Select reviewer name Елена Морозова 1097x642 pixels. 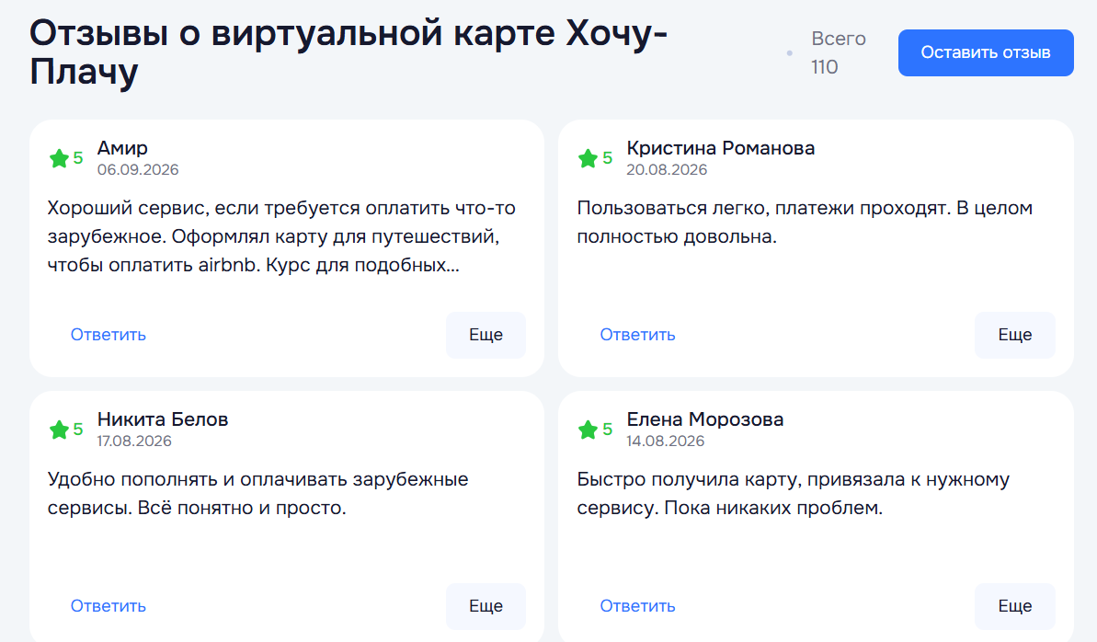[x=704, y=418]
